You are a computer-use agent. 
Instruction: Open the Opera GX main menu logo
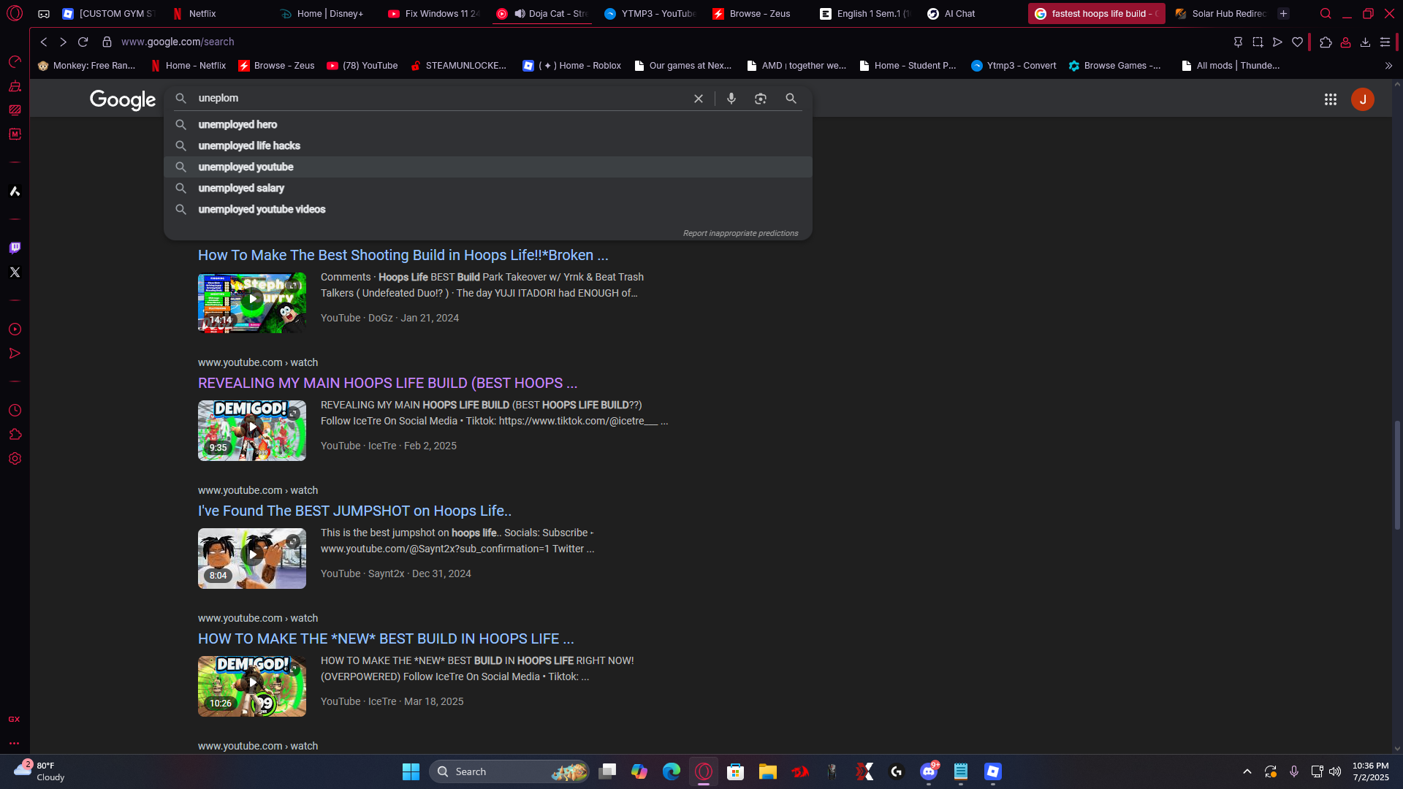coord(15,13)
